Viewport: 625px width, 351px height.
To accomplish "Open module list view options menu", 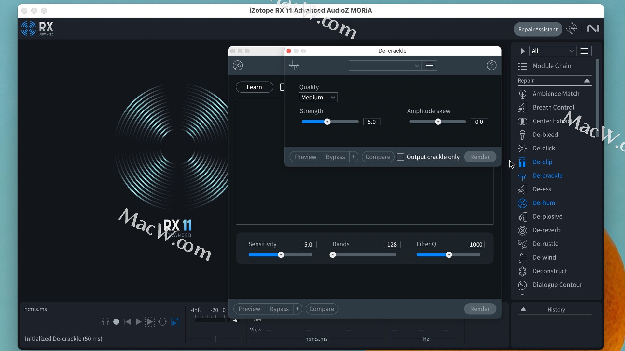I will (x=584, y=51).
